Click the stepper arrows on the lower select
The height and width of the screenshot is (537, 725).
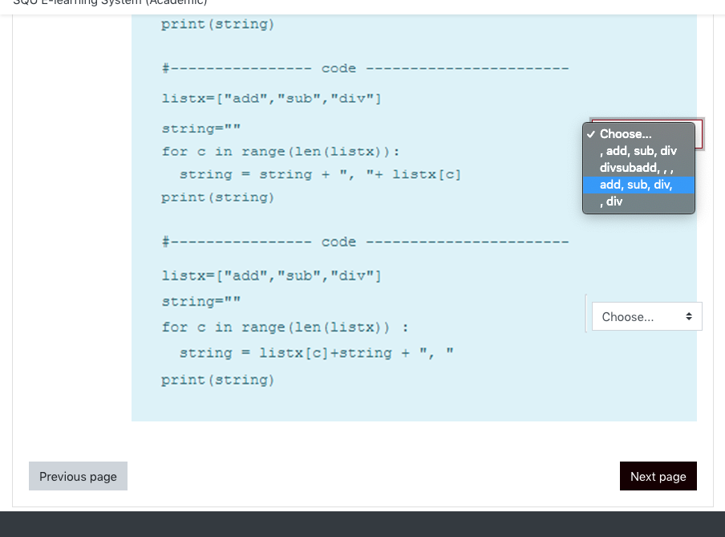[x=689, y=316]
